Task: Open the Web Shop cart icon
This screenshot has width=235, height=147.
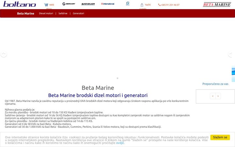Action: pos(46,5)
